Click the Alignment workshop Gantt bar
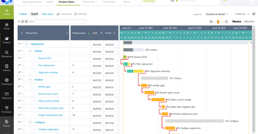 pyautogui.click(x=135, y=71)
